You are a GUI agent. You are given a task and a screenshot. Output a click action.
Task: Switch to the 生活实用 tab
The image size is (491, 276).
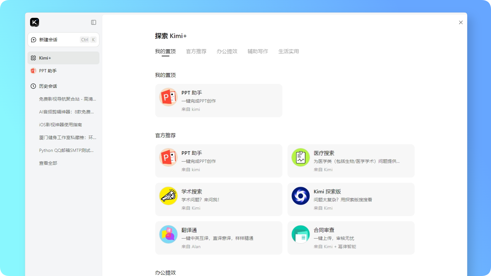tap(288, 52)
